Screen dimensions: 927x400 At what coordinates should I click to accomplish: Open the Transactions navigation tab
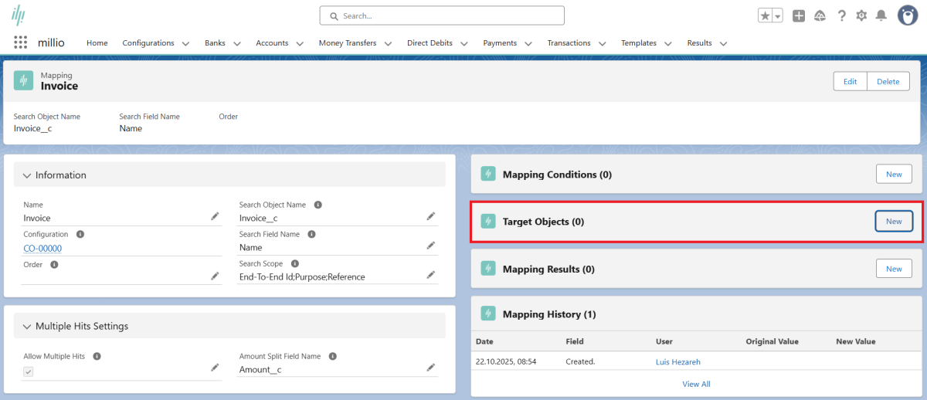[569, 43]
